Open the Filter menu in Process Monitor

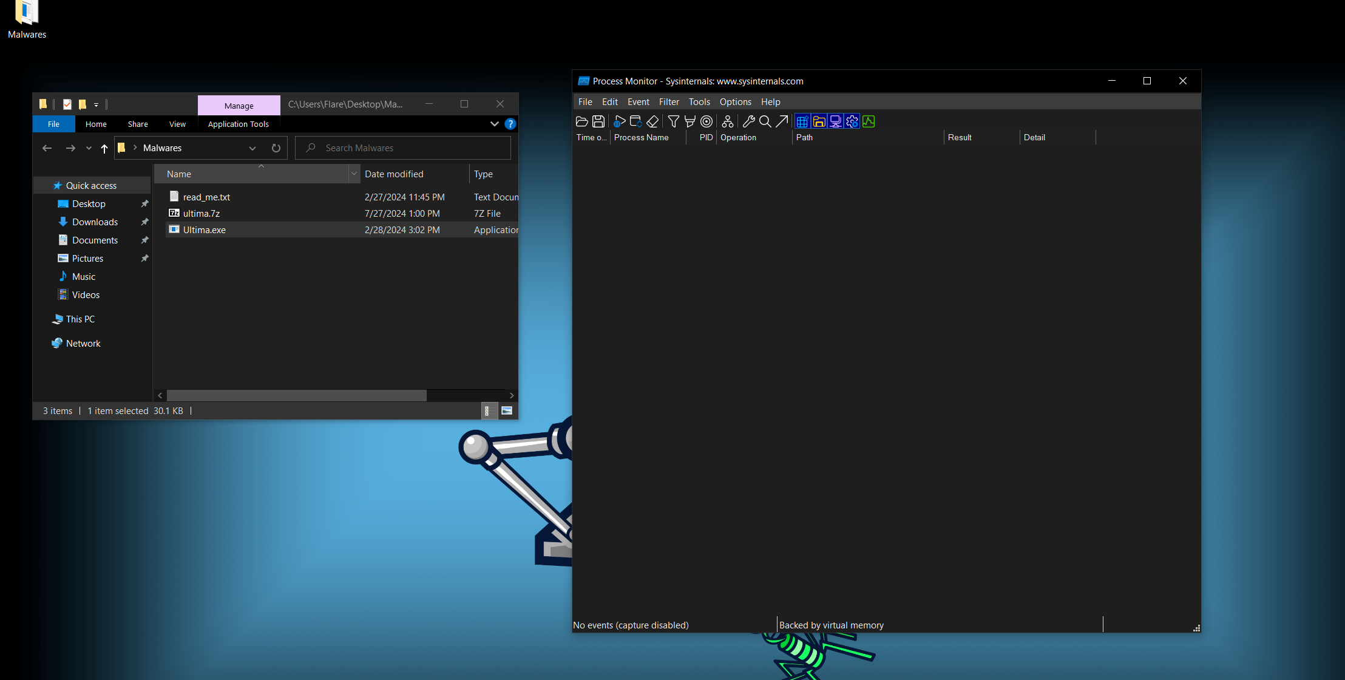(669, 102)
